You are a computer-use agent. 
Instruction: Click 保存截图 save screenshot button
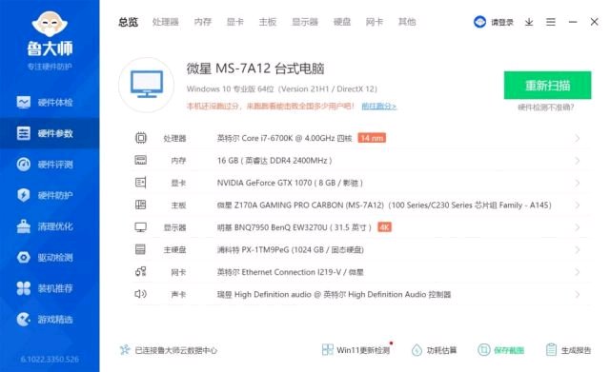tap(501, 350)
